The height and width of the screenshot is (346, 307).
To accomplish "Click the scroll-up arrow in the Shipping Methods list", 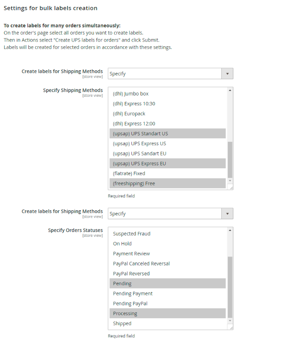I will [230, 90].
